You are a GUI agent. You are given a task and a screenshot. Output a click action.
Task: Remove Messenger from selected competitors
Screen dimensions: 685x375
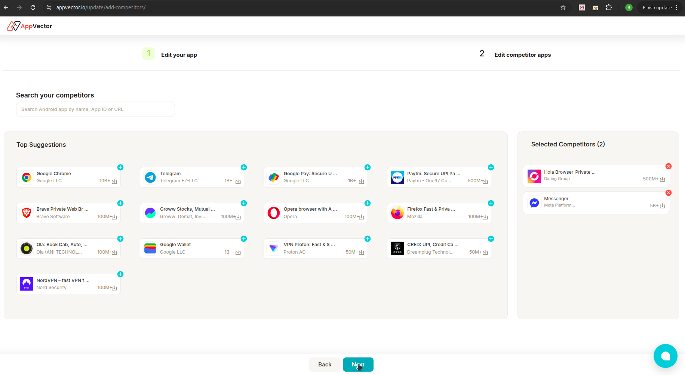click(x=669, y=193)
